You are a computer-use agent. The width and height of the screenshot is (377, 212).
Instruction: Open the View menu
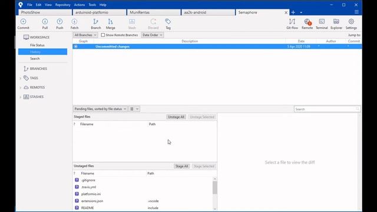pos(48,5)
